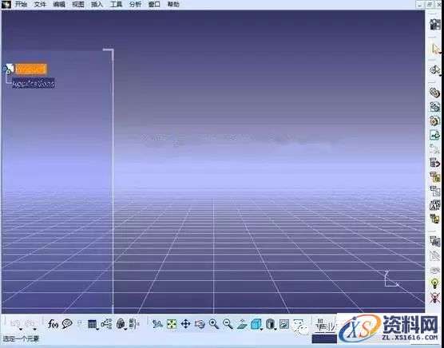Turn on the yellow light bulb icon
This screenshot has width=444, height=348.
point(434,283)
